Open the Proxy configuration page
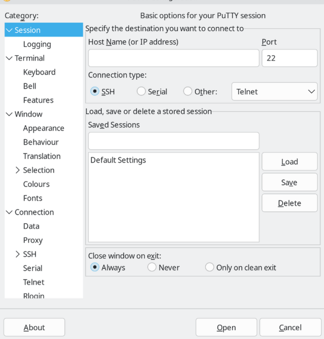The height and width of the screenshot is (339, 324). 33,240
